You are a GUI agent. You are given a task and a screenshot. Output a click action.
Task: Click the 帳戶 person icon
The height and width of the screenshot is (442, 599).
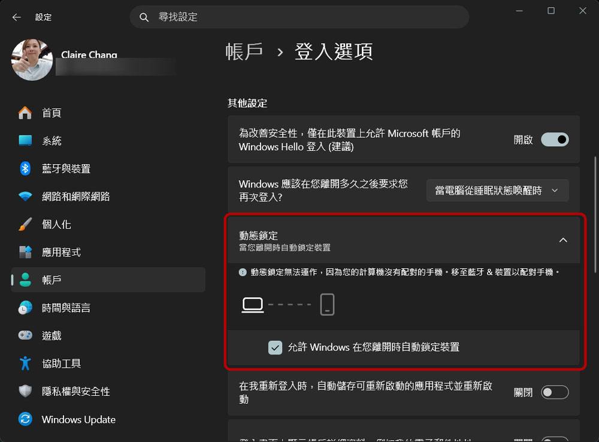(25, 280)
